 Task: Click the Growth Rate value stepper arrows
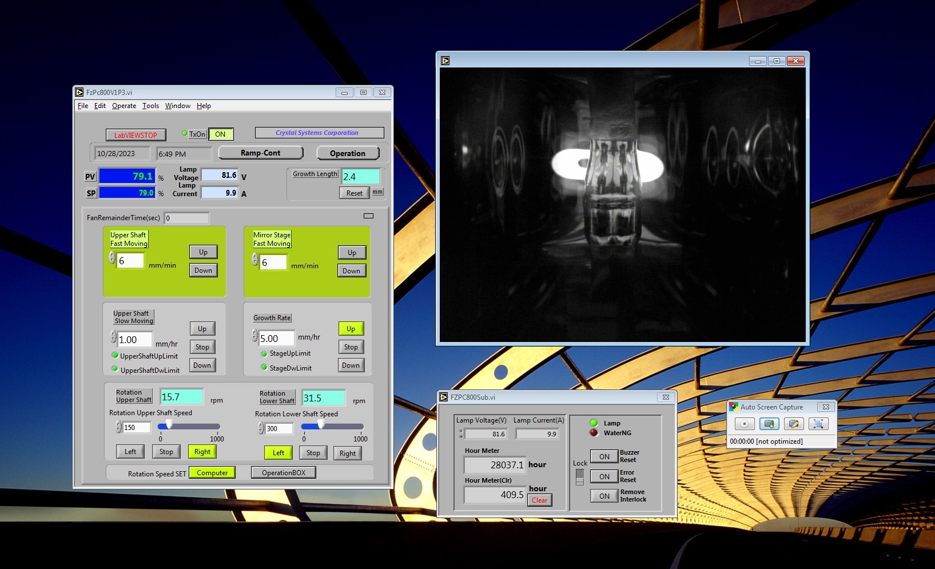255,336
